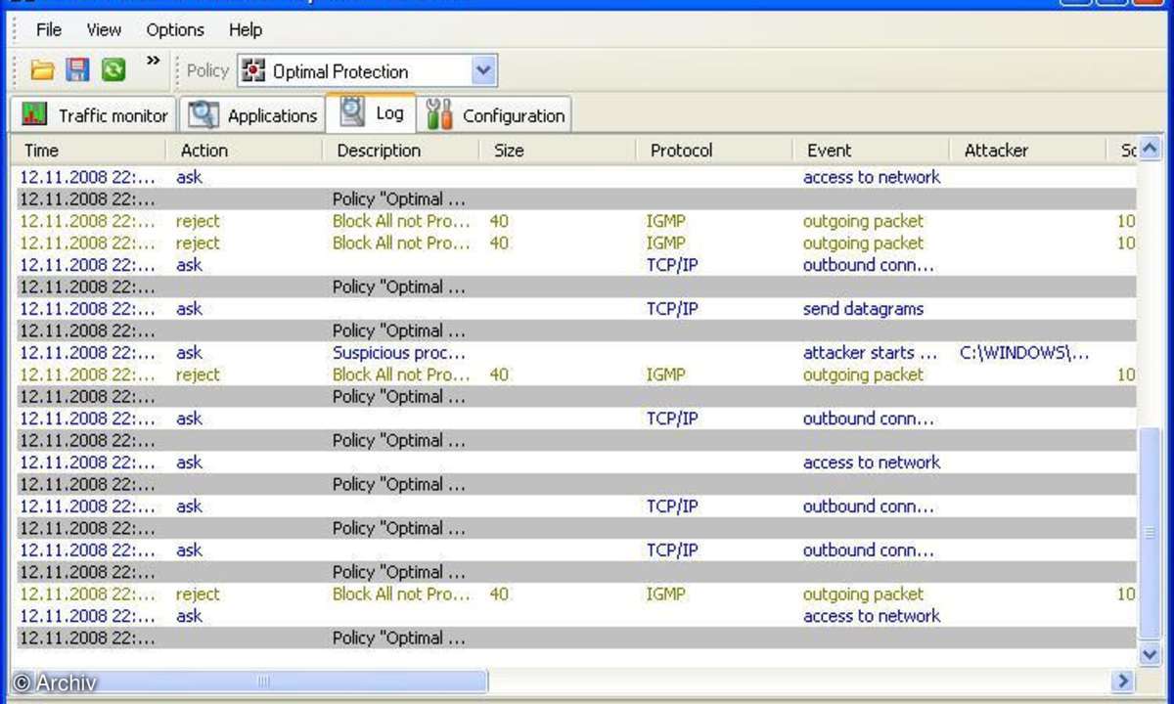Open the File menu

[49, 30]
